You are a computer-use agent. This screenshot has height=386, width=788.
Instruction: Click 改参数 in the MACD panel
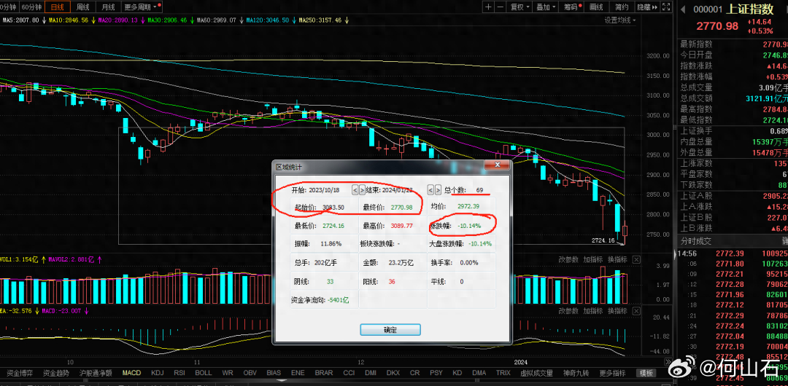coord(568,311)
